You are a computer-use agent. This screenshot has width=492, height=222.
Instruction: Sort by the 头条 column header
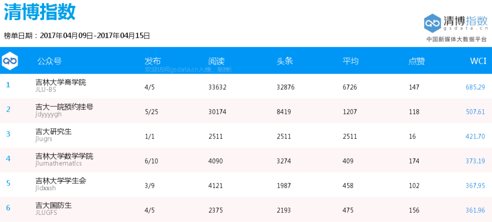(x=285, y=61)
